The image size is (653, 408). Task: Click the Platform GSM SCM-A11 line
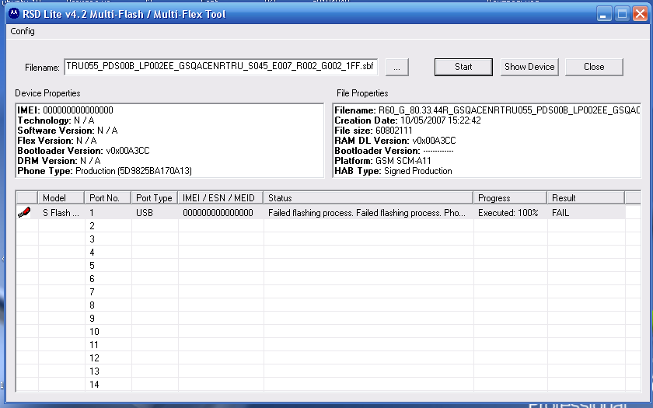coord(382,161)
